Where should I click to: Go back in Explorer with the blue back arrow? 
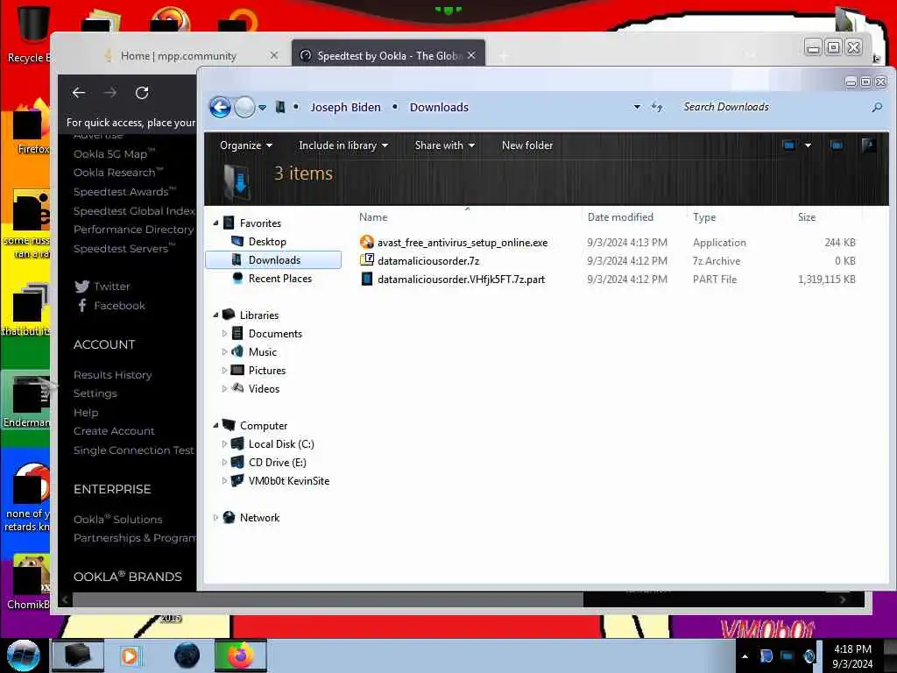220,107
